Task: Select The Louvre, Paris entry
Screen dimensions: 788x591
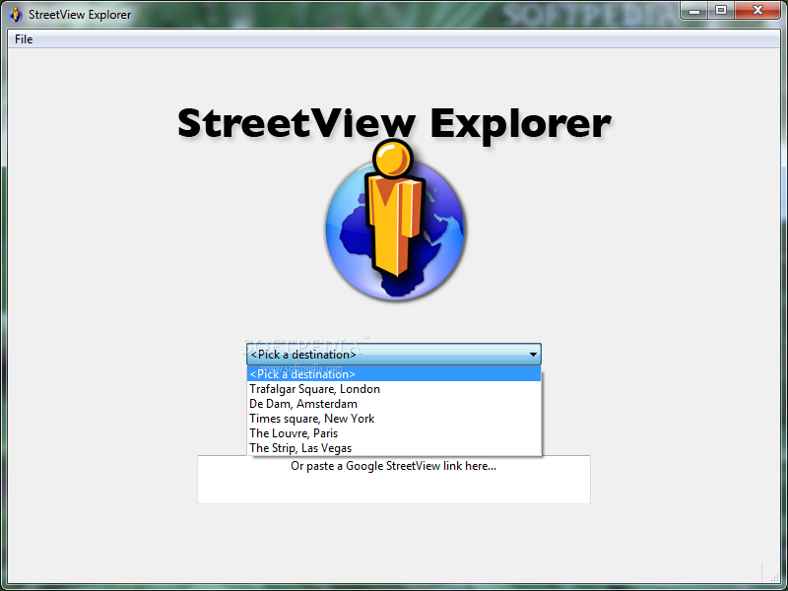Action: [394, 433]
